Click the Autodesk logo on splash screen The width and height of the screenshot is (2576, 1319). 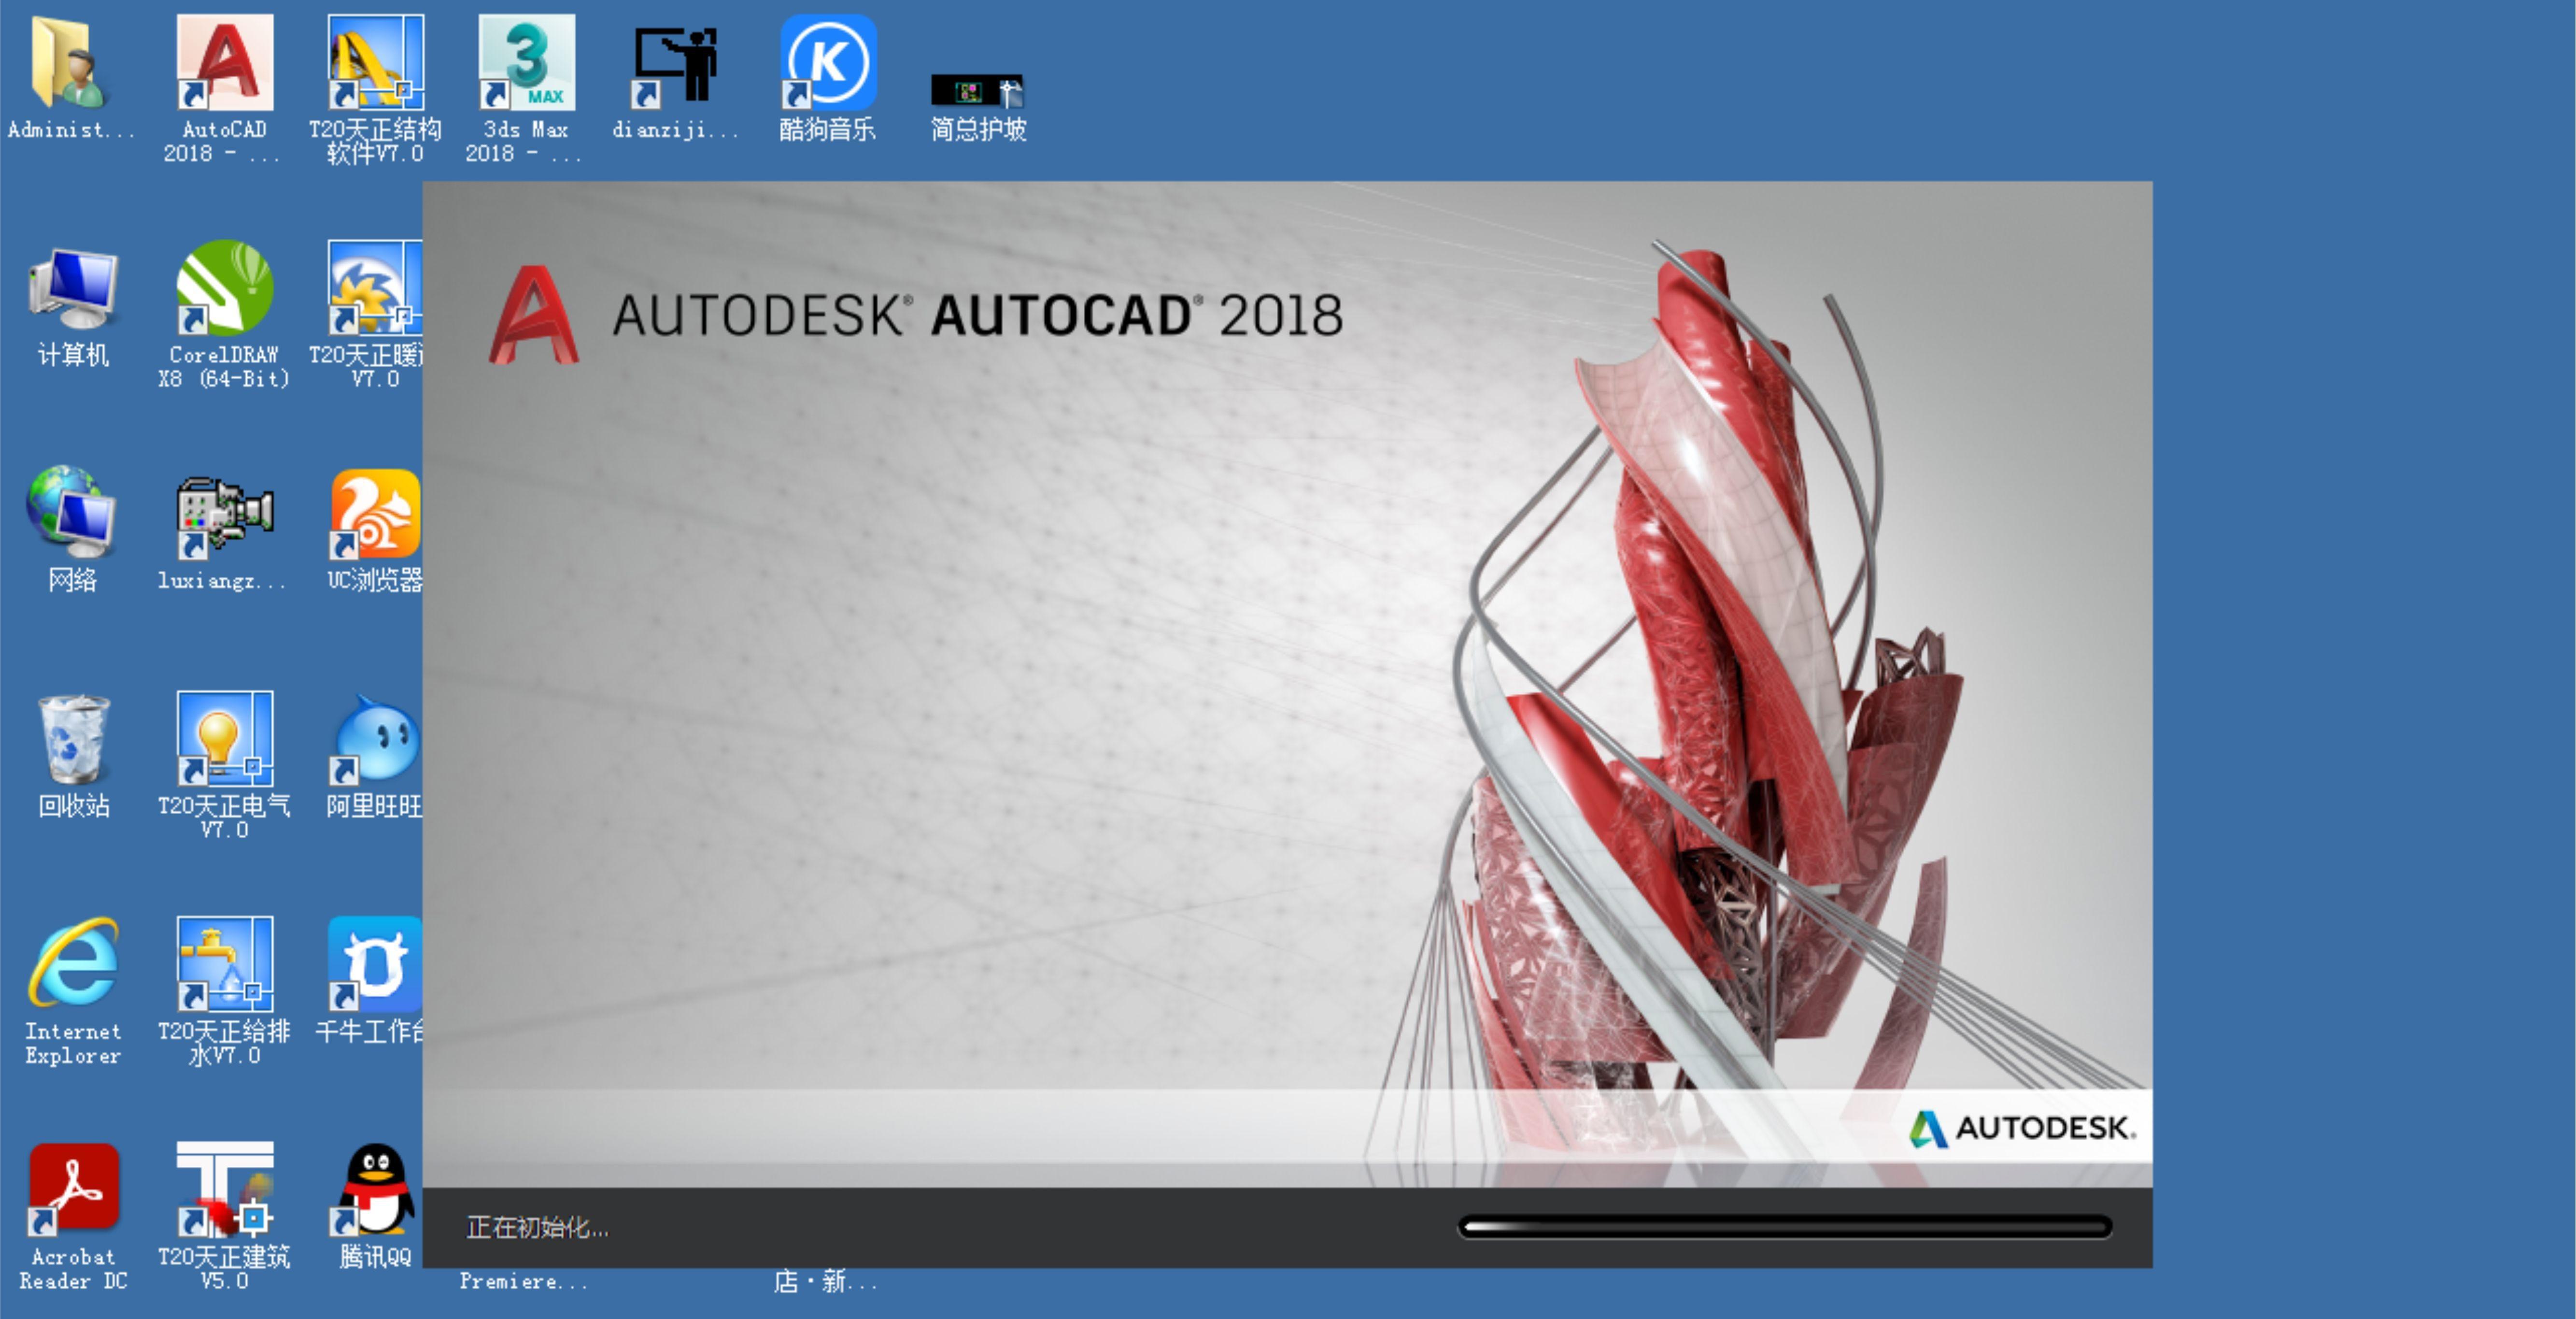[x=2022, y=1128]
